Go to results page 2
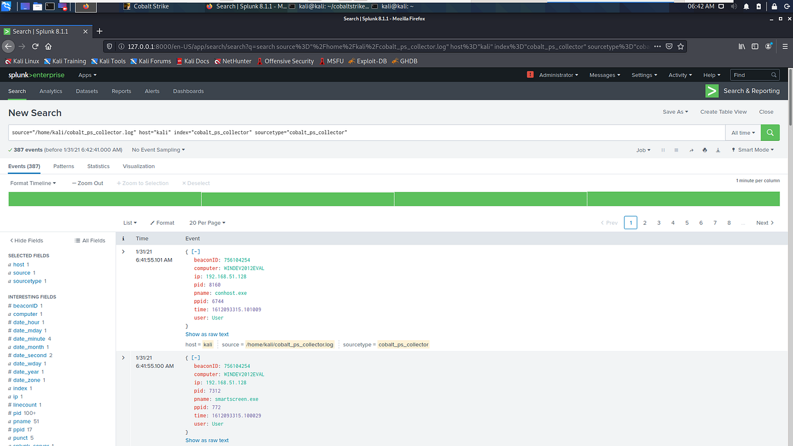 coord(645,223)
